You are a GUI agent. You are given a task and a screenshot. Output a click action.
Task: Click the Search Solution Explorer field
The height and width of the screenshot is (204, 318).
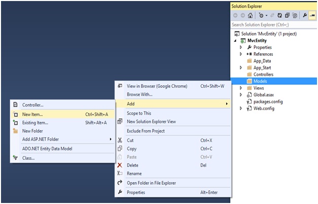point(273,24)
